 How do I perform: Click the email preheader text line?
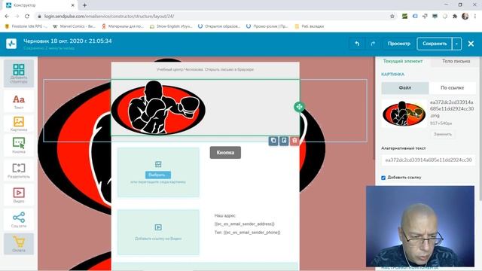coord(205,69)
